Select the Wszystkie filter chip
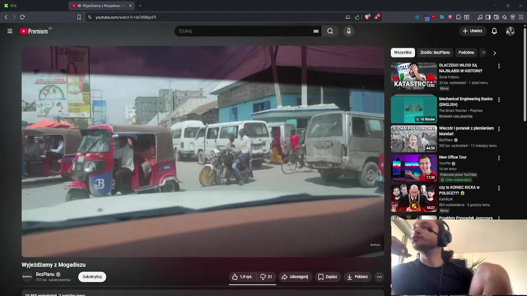 [x=403, y=53]
